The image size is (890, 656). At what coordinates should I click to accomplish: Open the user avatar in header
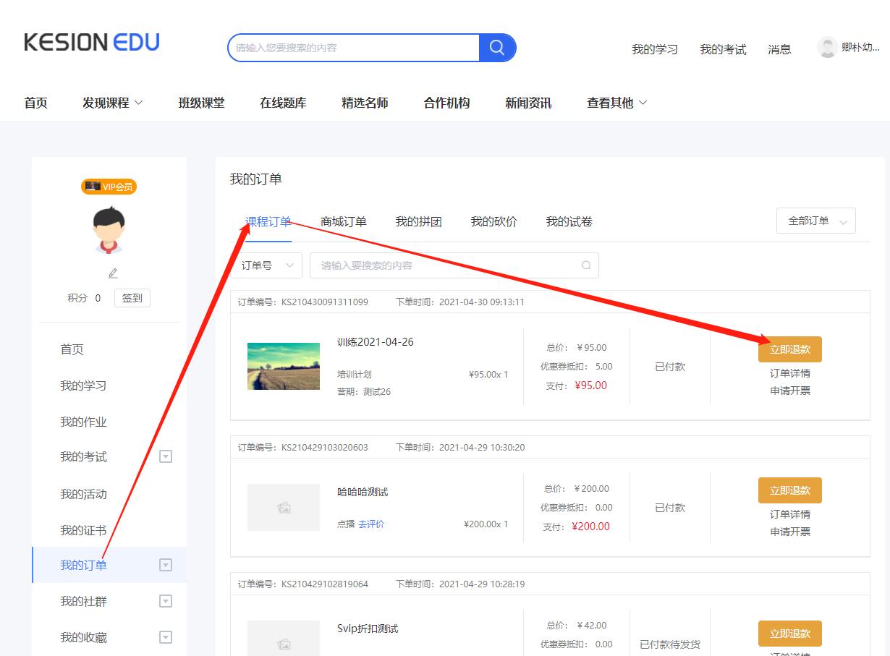[827, 48]
